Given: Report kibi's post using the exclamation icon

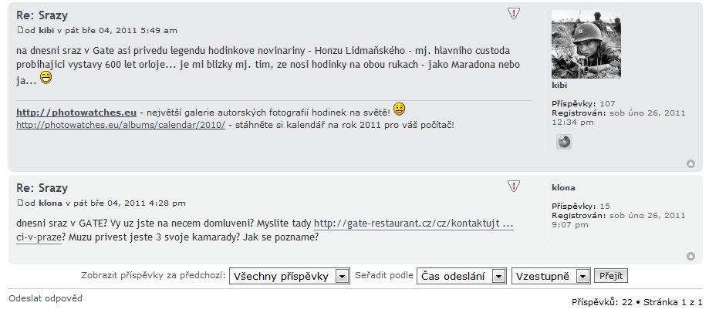Looking at the screenshot, I should (514, 14).
